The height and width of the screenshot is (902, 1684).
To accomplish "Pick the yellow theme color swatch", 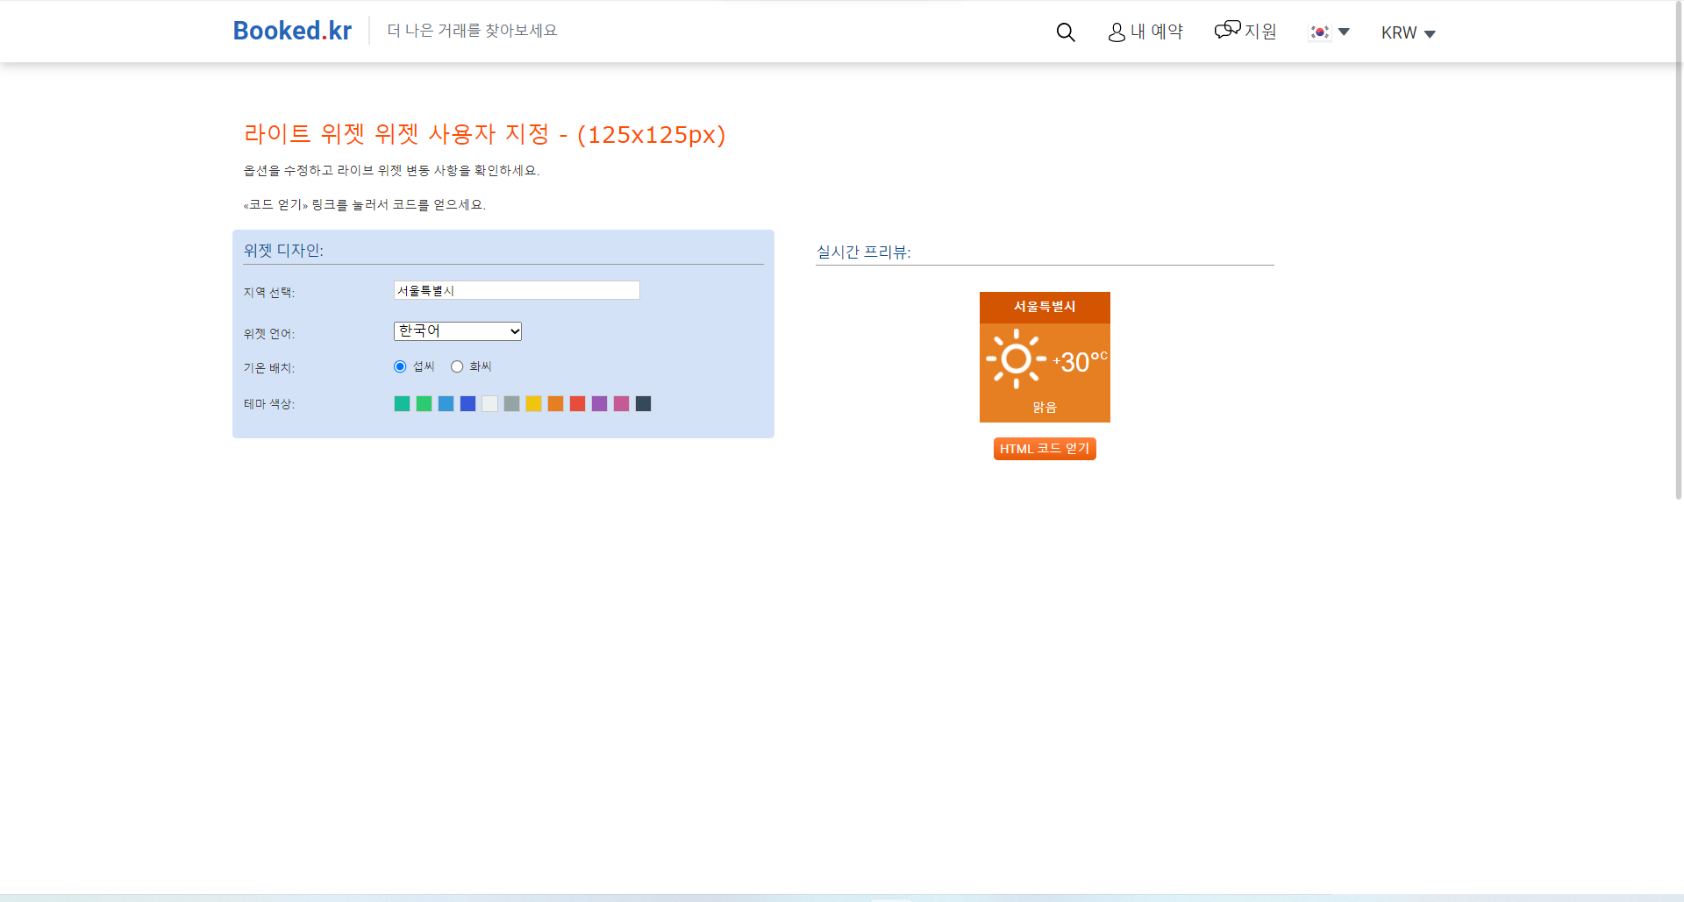I will point(533,403).
